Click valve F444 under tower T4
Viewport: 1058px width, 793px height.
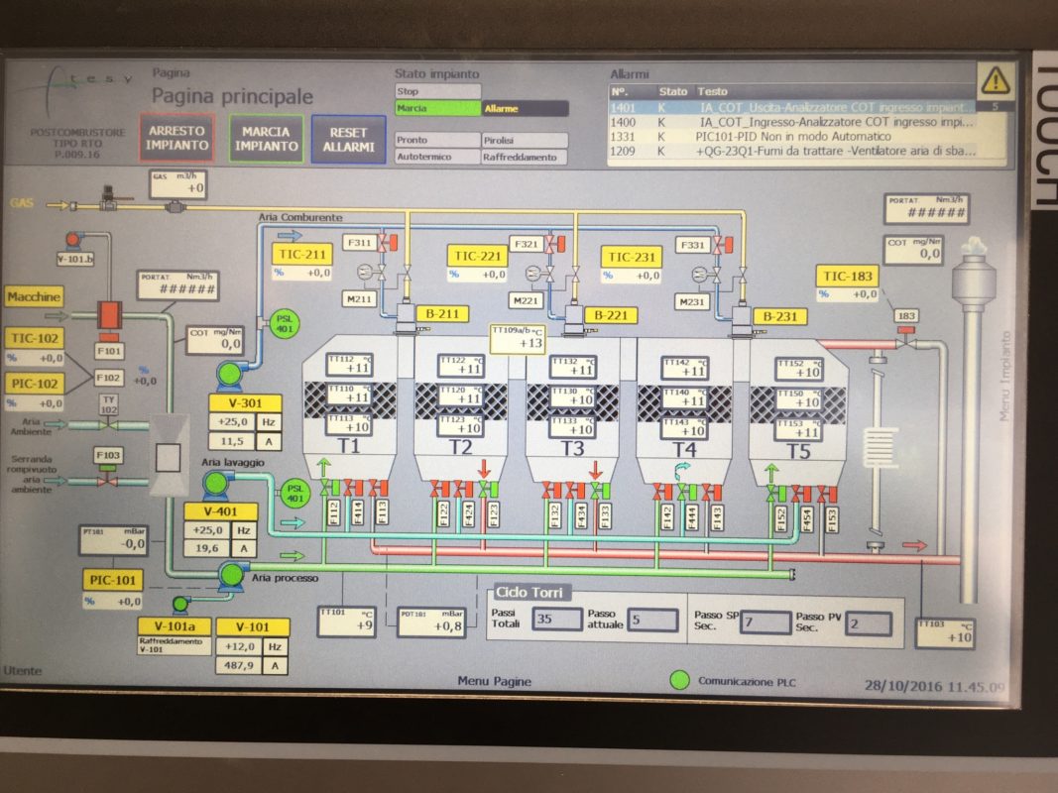pyautogui.click(x=687, y=493)
